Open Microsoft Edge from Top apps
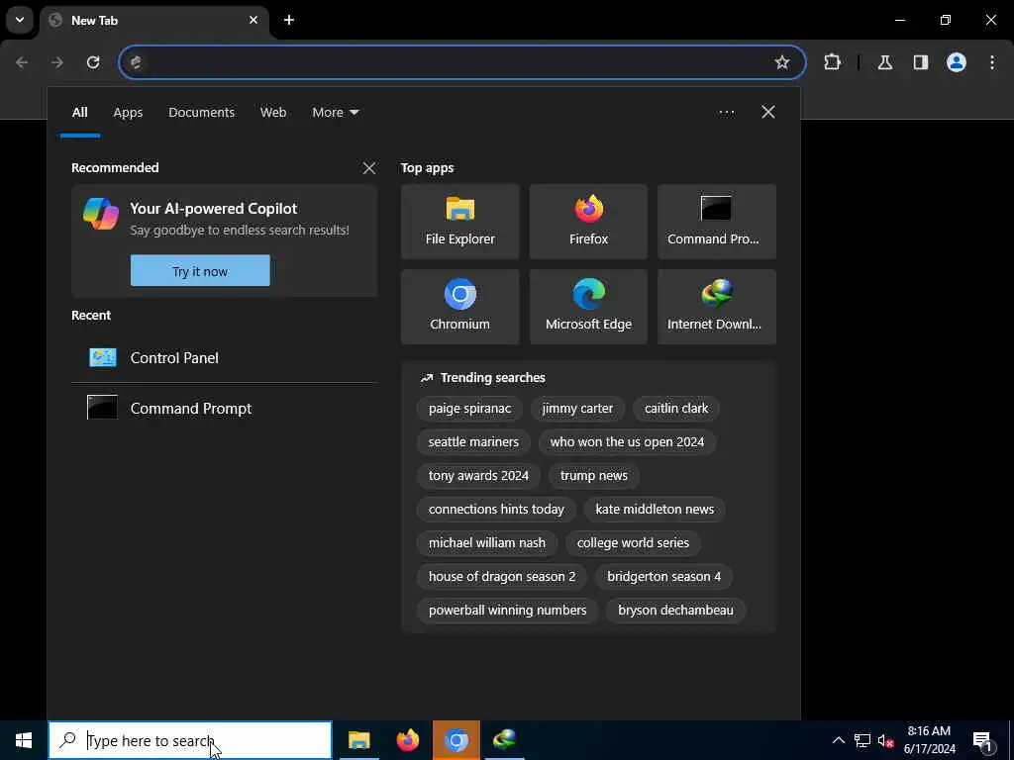Image resolution: width=1014 pixels, height=760 pixels. pos(588,307)
